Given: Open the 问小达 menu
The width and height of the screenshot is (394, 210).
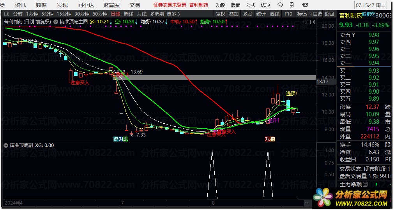Looking at the screenshot, I should 85,5.
